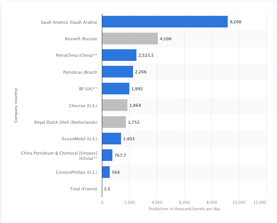The width and height of the screenshot is (277, 223).
Task: Click the value '9,200'
Action: 236,22
